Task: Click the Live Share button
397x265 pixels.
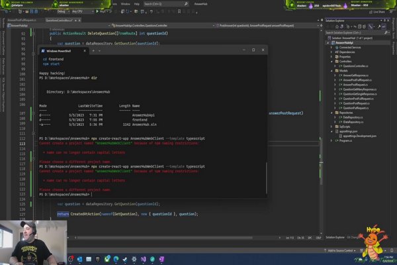Action: (377, 12)
